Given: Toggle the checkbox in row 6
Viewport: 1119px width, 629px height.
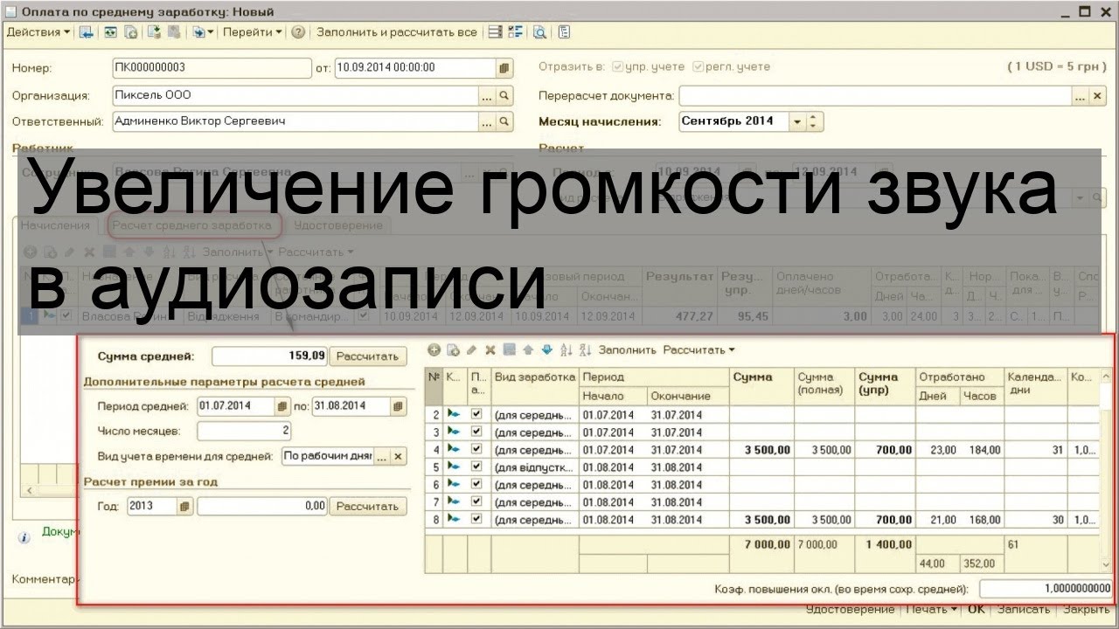Looking at the screenshot, I should coord(476,484).
